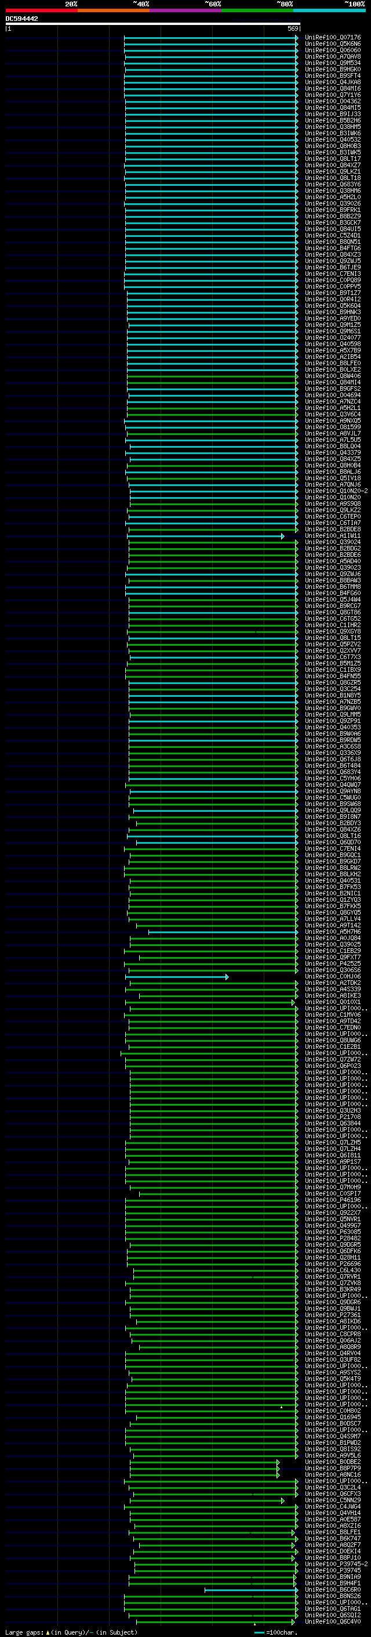Select label UniRef100_C6TEP0

click(x=333, y=517)
